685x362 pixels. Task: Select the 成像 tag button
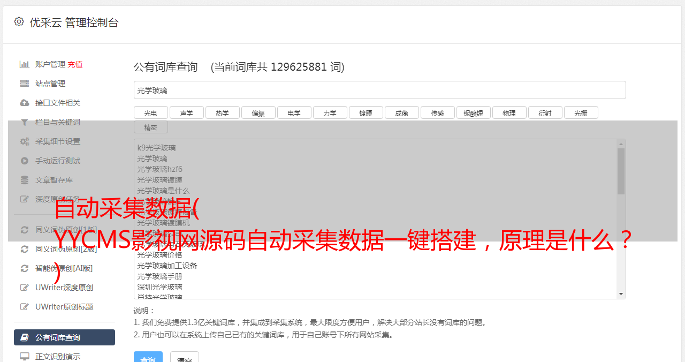click(402, 112)
